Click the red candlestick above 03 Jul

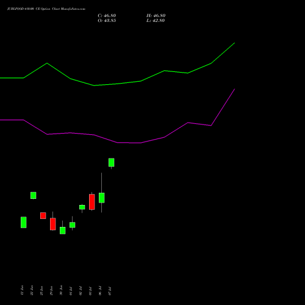pyautogui.click(x=92, y=202)
